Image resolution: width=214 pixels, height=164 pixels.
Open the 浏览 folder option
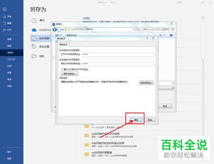[x=38, y=56]
